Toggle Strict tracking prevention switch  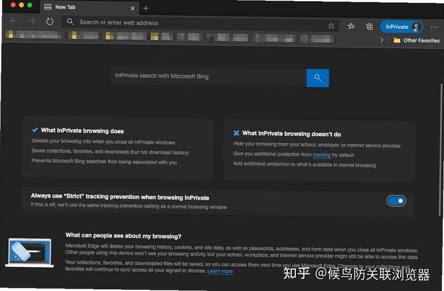pyautogui.click(x=396, y=201)
